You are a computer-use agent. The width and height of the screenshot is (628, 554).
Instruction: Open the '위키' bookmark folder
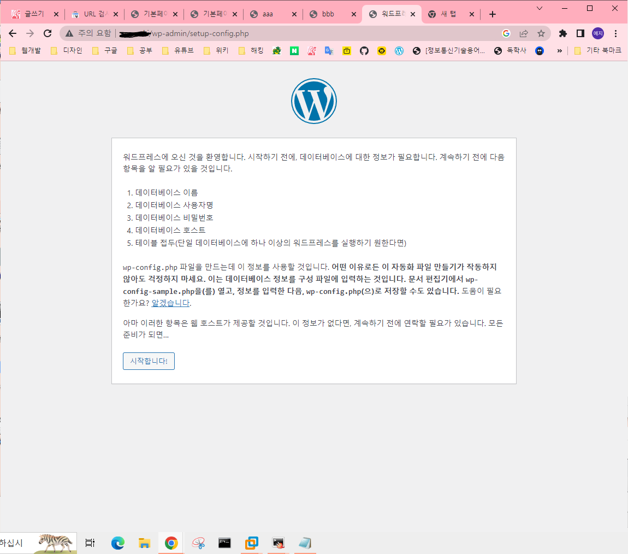[216, 50]
